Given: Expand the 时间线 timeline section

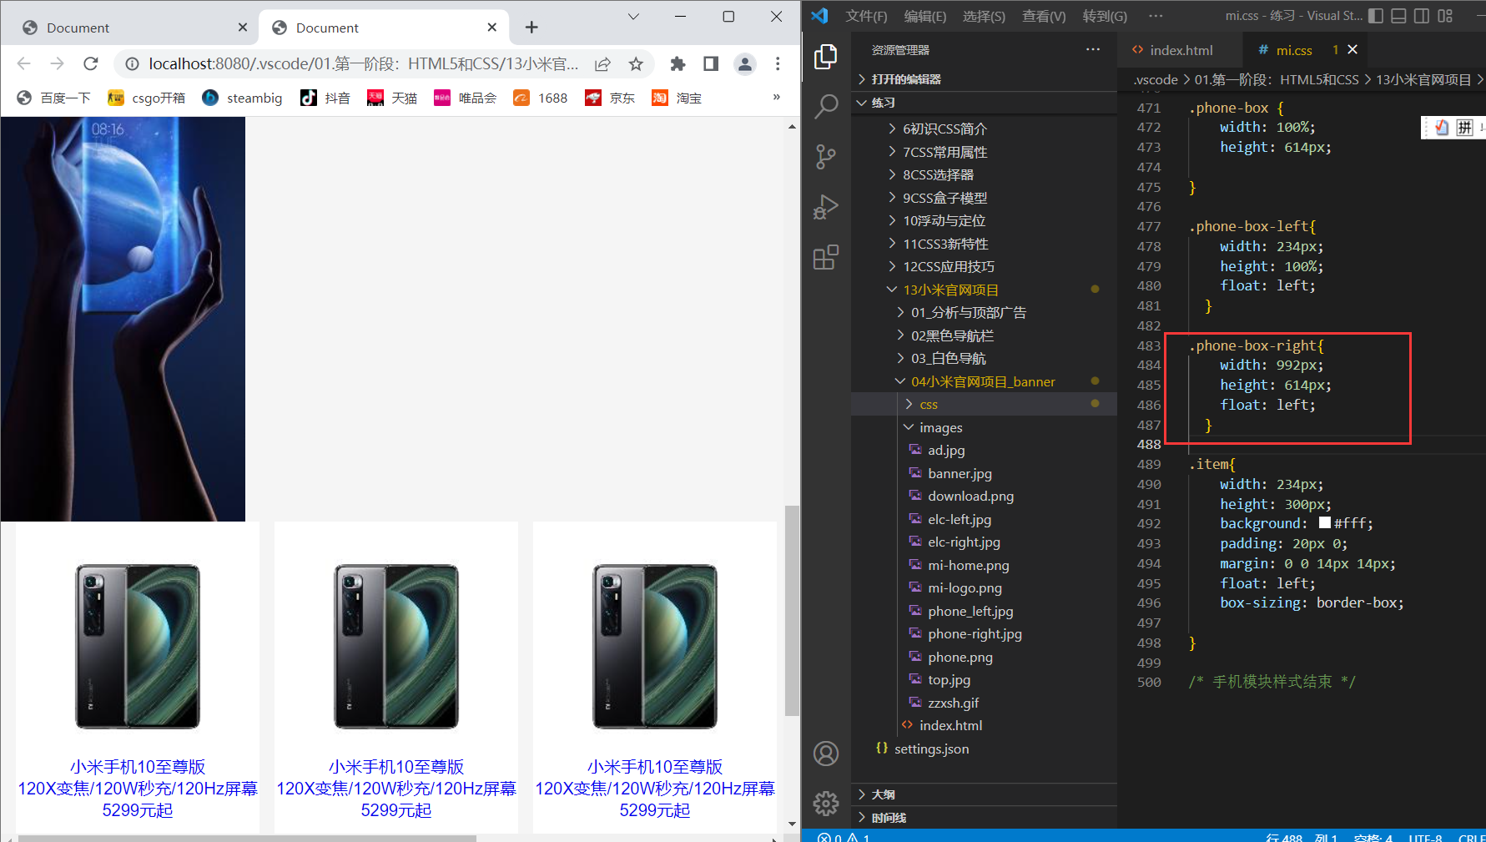Looking at the screenshot, I should [x=985, y=818].
